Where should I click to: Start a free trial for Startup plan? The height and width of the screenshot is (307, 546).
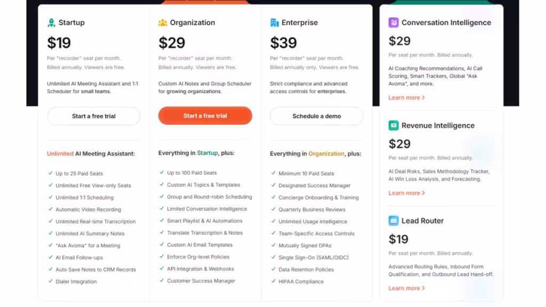pos(94,116)
